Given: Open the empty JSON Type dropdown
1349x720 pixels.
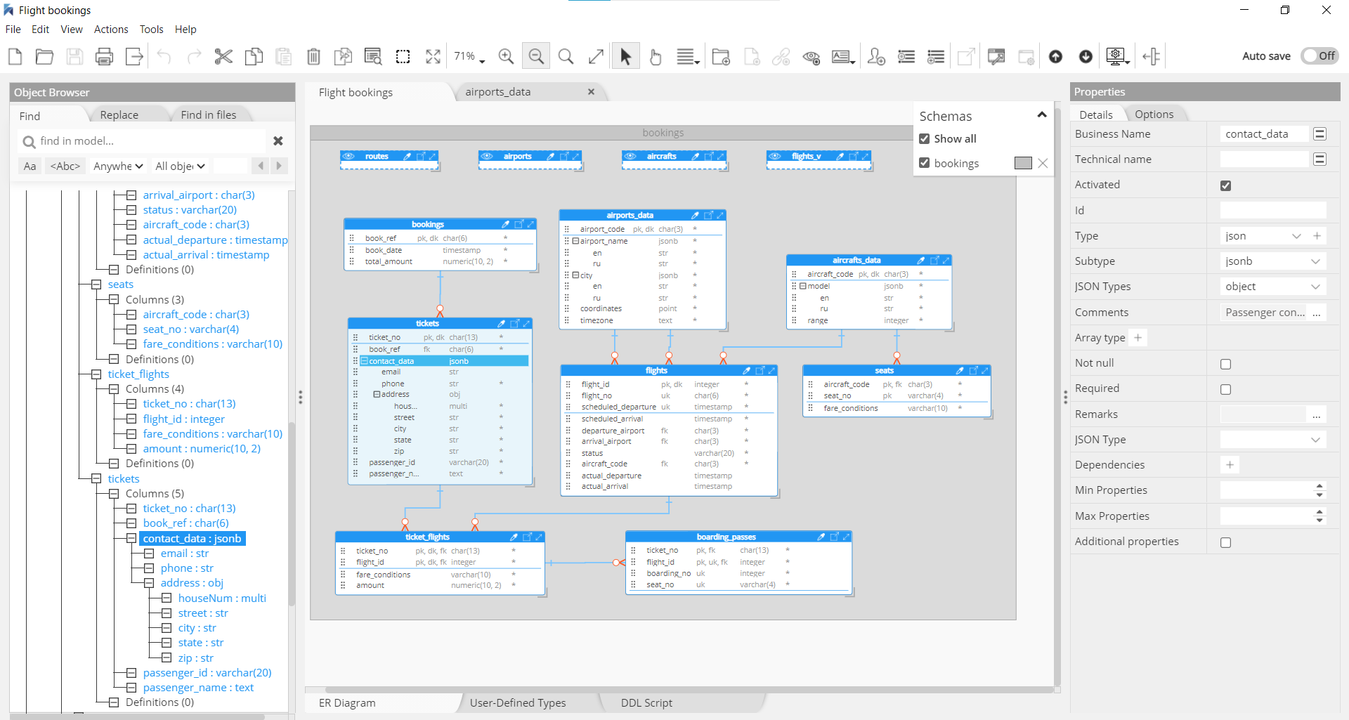Looking at the screenshot, I should point(1273,440).
